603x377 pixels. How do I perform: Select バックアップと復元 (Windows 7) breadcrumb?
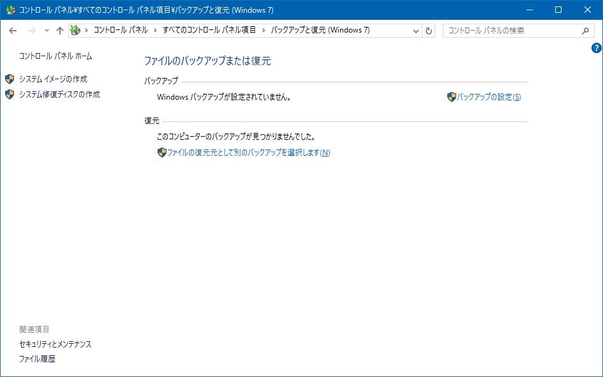(x=320, y=30)
